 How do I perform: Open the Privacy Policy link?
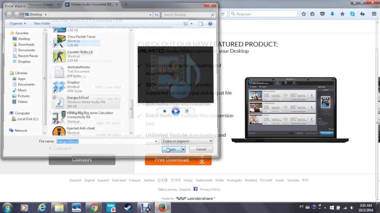[x=210, y=189]
